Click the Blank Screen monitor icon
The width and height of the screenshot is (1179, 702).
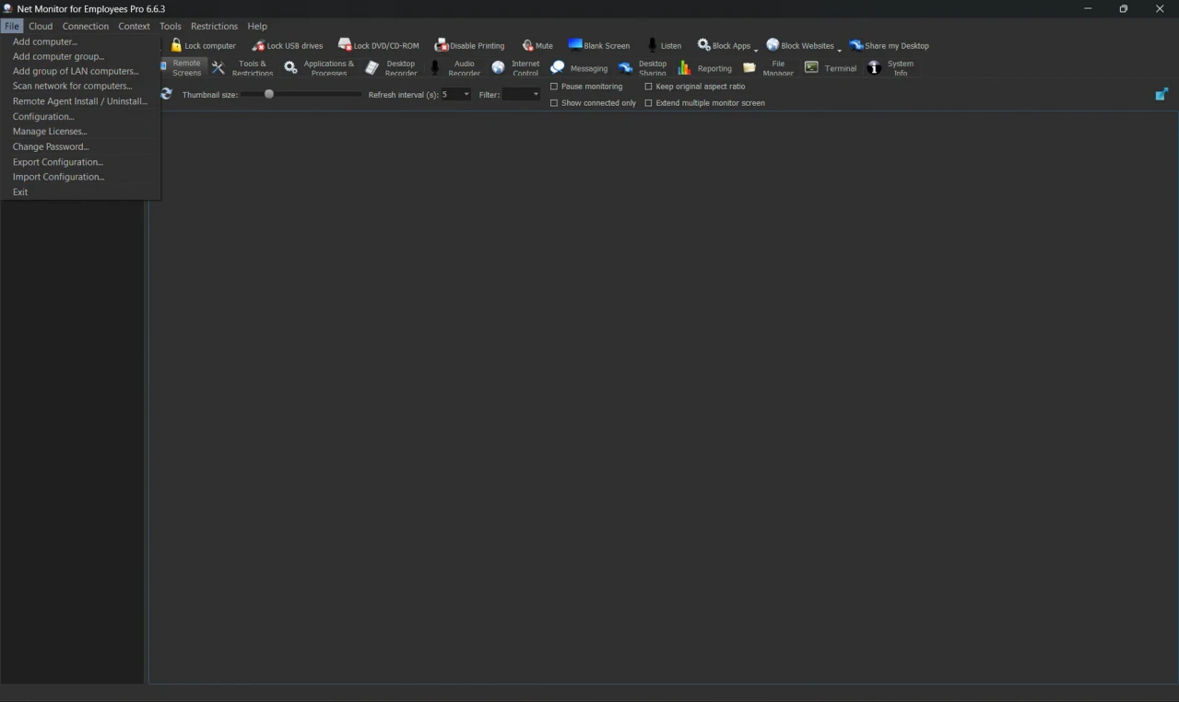(x=575, y=44)
